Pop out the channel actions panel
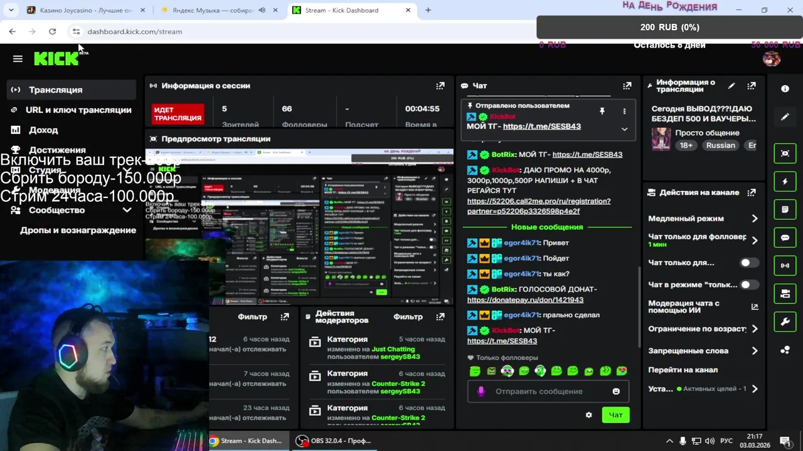 pyautogui.click(x=752, y=192)
